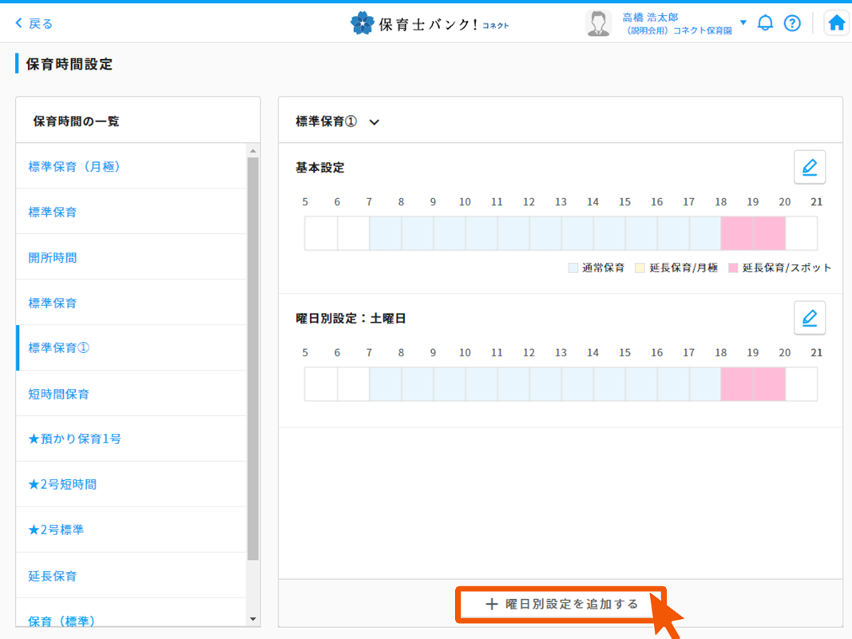Screen dimensions: 852x639
Task: Select 標準保育（月極） in the list
Action: click(74, 167)
